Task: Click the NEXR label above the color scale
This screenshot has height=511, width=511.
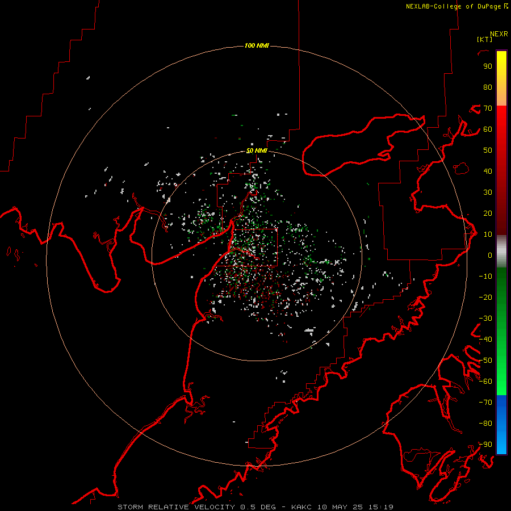Action: pos(499,34)
